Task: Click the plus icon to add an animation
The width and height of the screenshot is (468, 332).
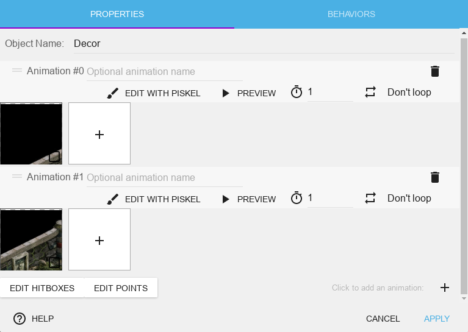Action: [x=445, y=288]
